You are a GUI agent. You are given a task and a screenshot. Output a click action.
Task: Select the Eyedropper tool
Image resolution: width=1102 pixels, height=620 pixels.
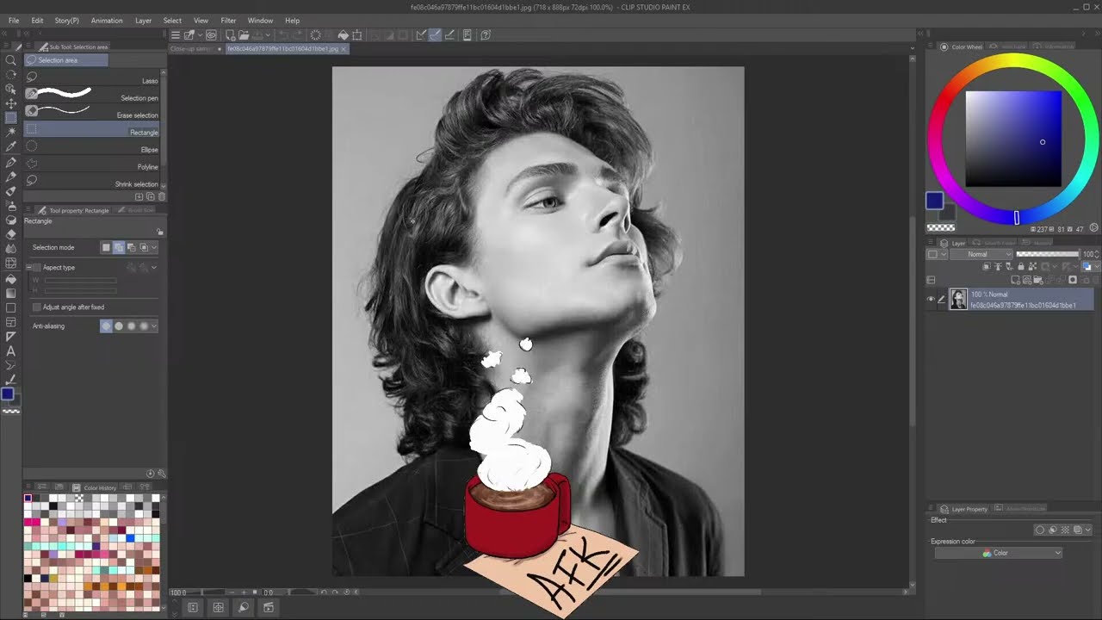[11, 146]
